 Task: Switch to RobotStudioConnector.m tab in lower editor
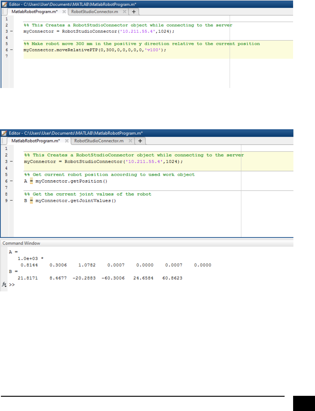pos(99,141)
